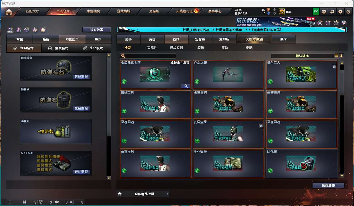
Task: Click the power exit game icon
Action: point(348,12)
